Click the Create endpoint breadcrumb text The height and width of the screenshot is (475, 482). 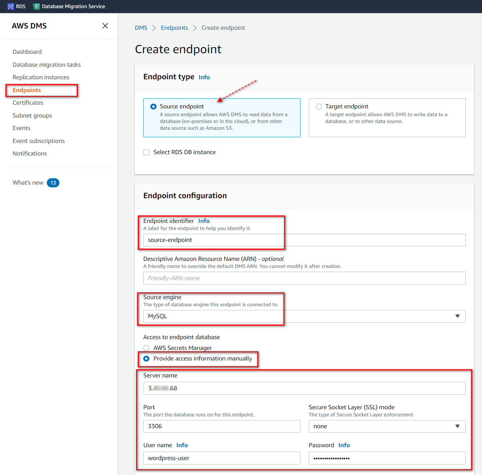(223, 28)
